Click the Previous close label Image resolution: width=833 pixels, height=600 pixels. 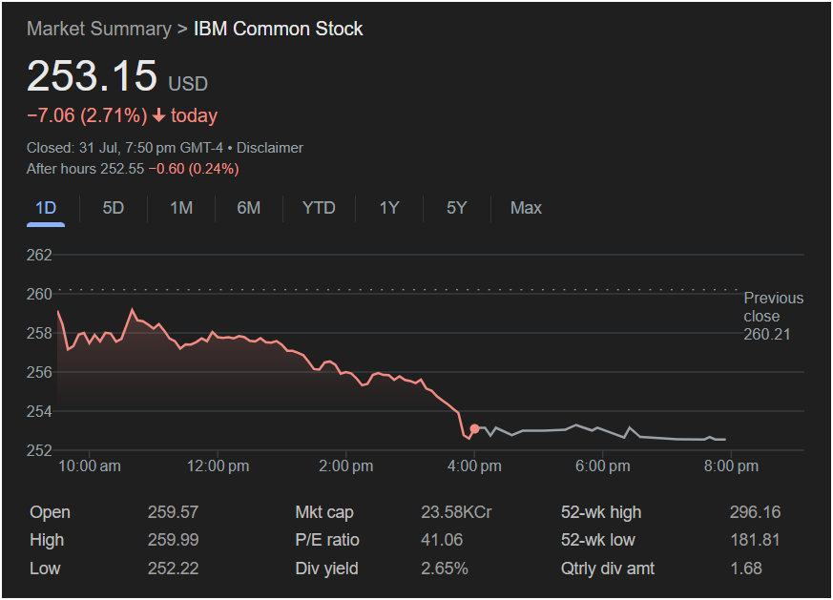[773, 307]
